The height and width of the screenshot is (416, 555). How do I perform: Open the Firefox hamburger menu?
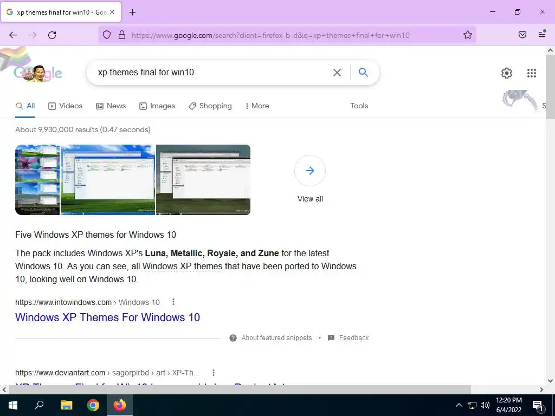542,34
